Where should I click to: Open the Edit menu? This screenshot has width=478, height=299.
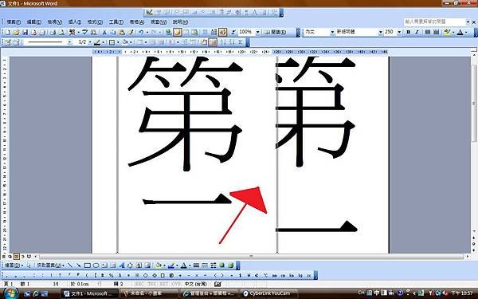33,22
